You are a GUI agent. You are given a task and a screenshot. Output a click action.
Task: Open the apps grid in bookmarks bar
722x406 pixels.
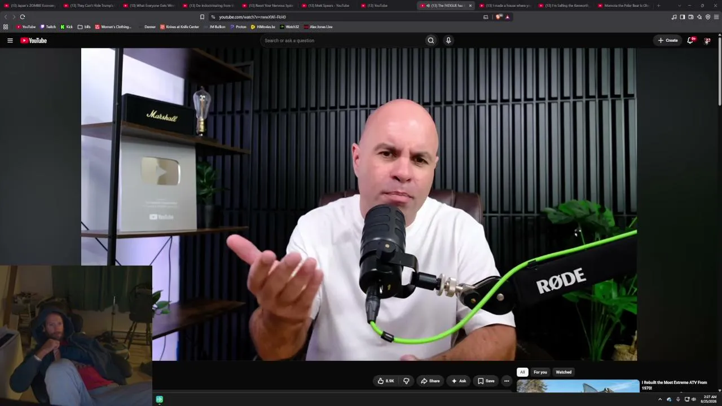tap(6, 27)
